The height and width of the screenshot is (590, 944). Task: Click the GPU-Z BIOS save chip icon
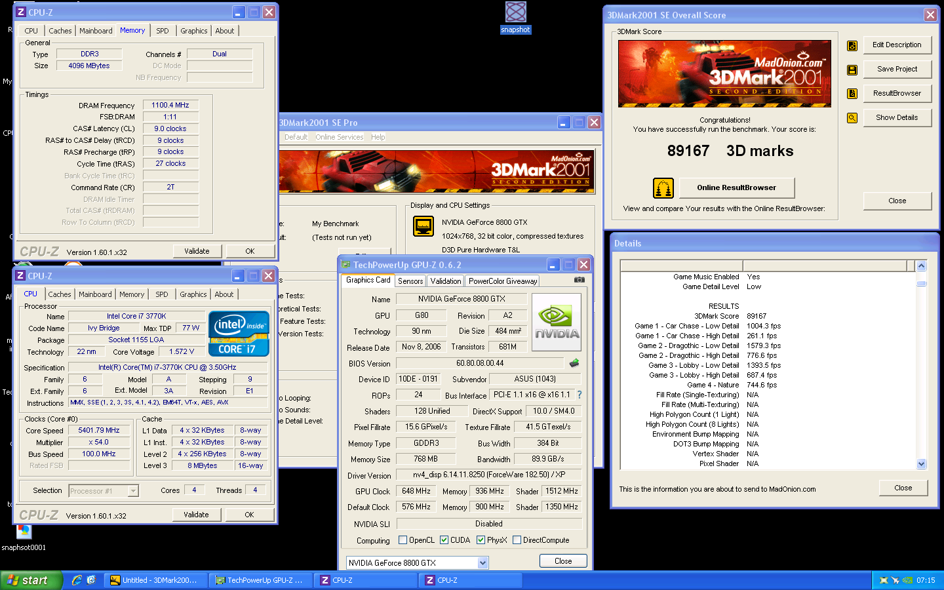(x=574, y=363)
